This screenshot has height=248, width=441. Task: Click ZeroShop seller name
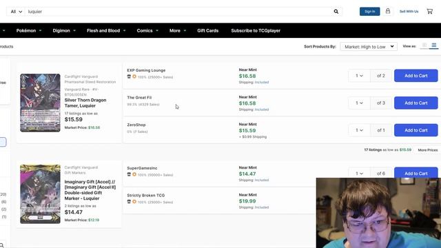tap(136, 125)
